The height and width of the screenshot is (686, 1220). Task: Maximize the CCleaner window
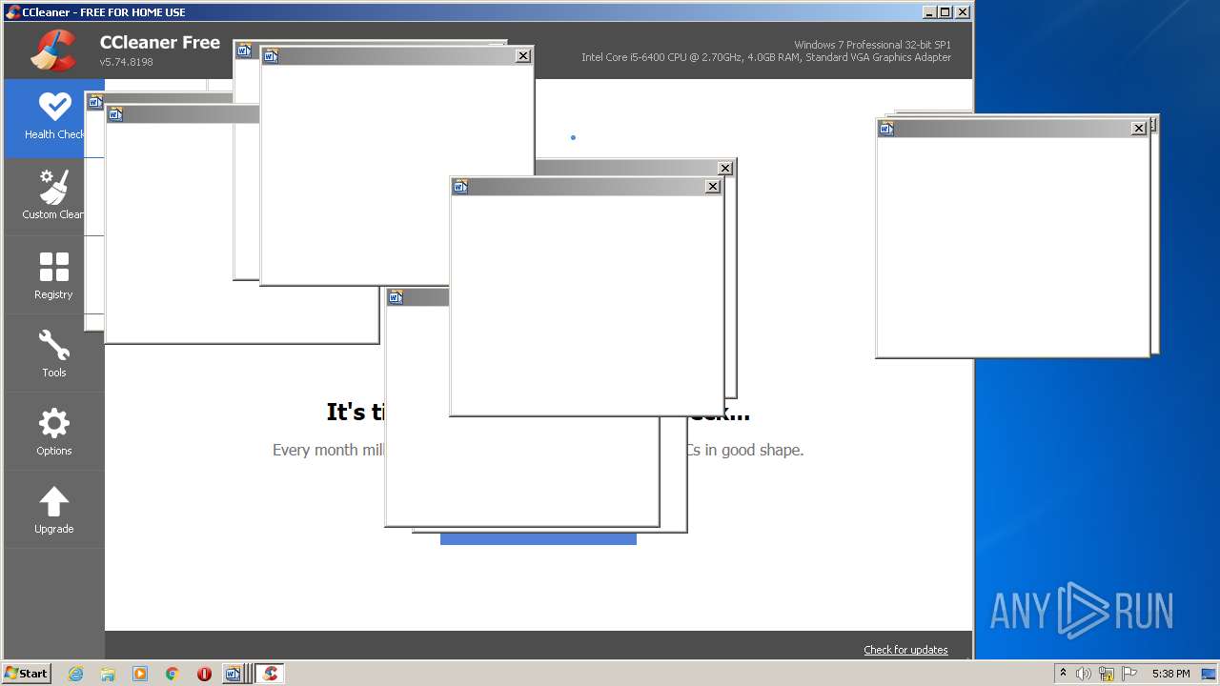[x=945, y=12]
